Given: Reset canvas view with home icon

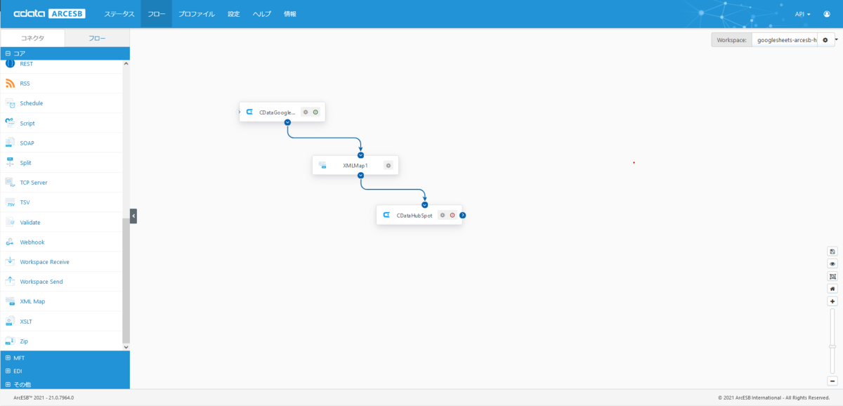Looking at the screenshot, I should [x=832, y=289].
